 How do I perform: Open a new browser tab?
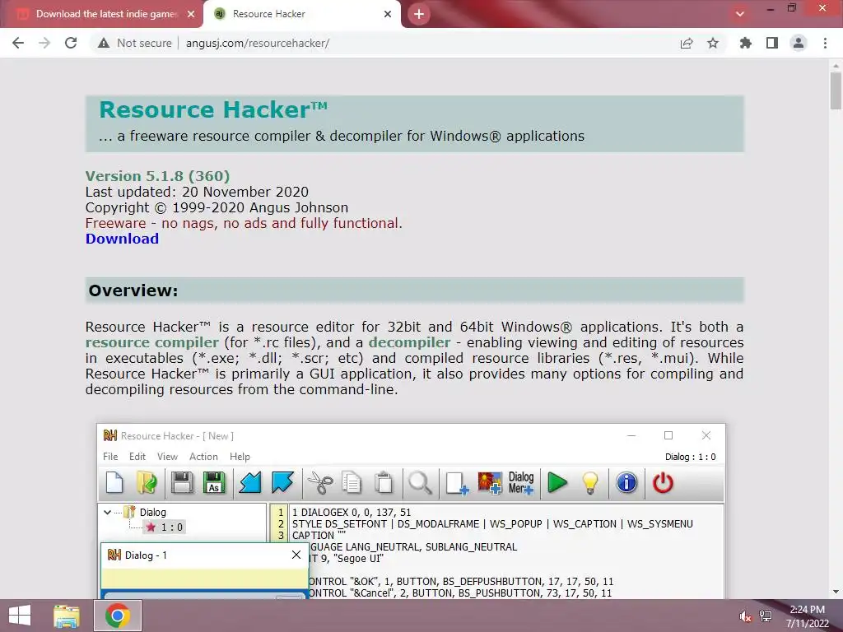point(419,14)
